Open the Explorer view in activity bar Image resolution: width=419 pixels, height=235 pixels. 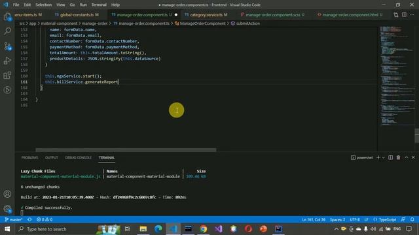7,17
